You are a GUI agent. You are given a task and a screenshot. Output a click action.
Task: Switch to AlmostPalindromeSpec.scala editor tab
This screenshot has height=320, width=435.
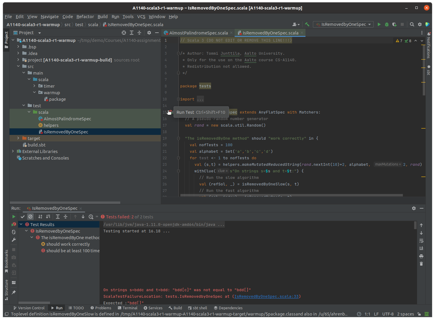coord(198,33)
